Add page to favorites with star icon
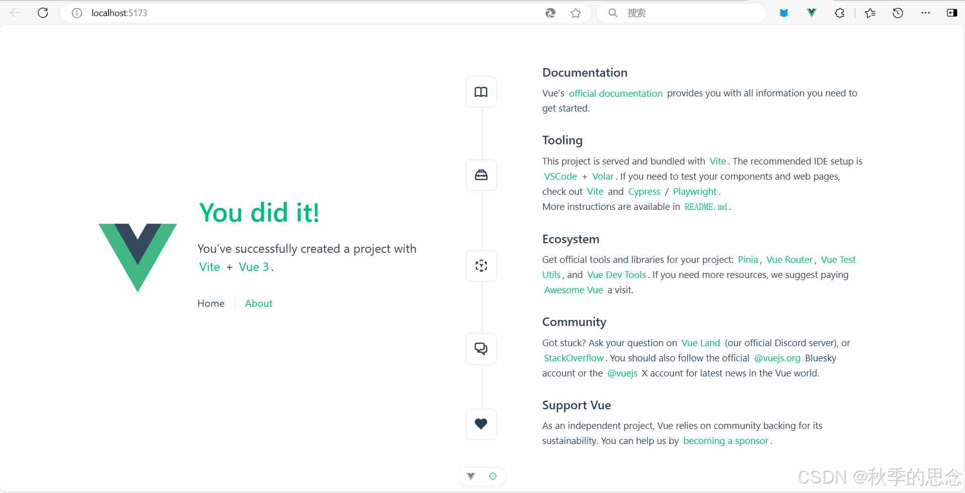 tap(576, 13)
